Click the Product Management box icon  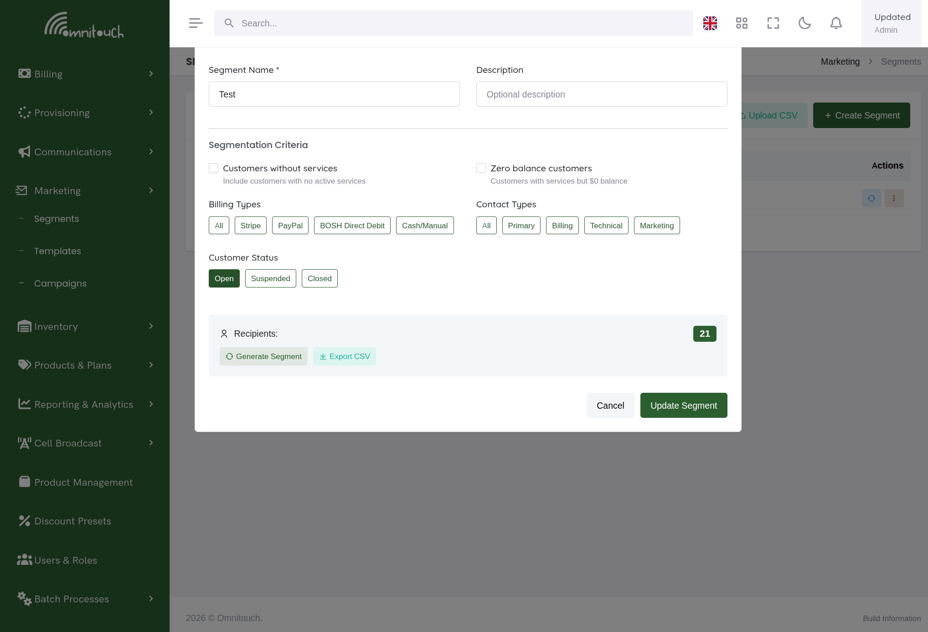coord(25,482)
